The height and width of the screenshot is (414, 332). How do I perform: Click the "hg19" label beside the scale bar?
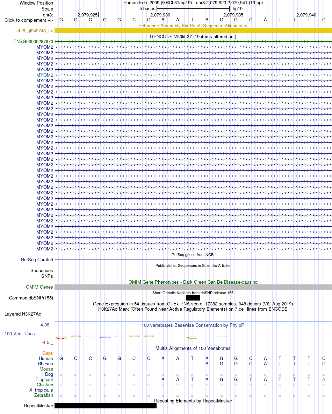237,9
